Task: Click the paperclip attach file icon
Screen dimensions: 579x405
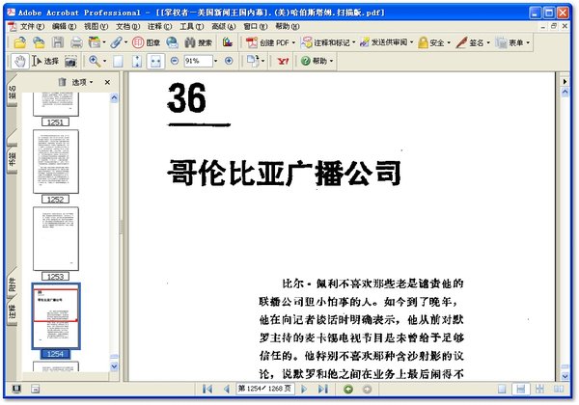Action: click(116, 42)
